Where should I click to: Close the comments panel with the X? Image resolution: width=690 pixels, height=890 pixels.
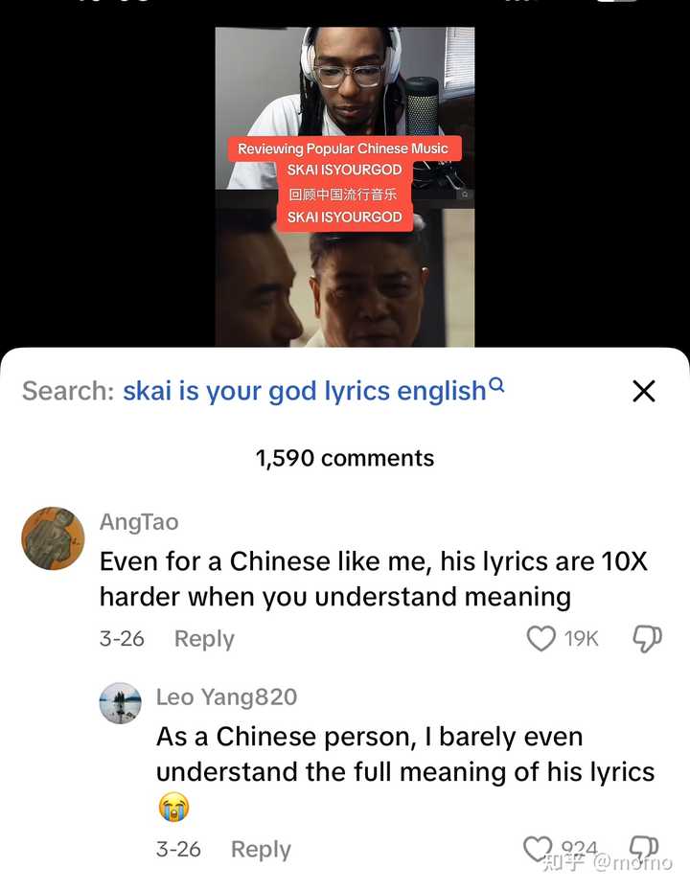coord(643,391)
